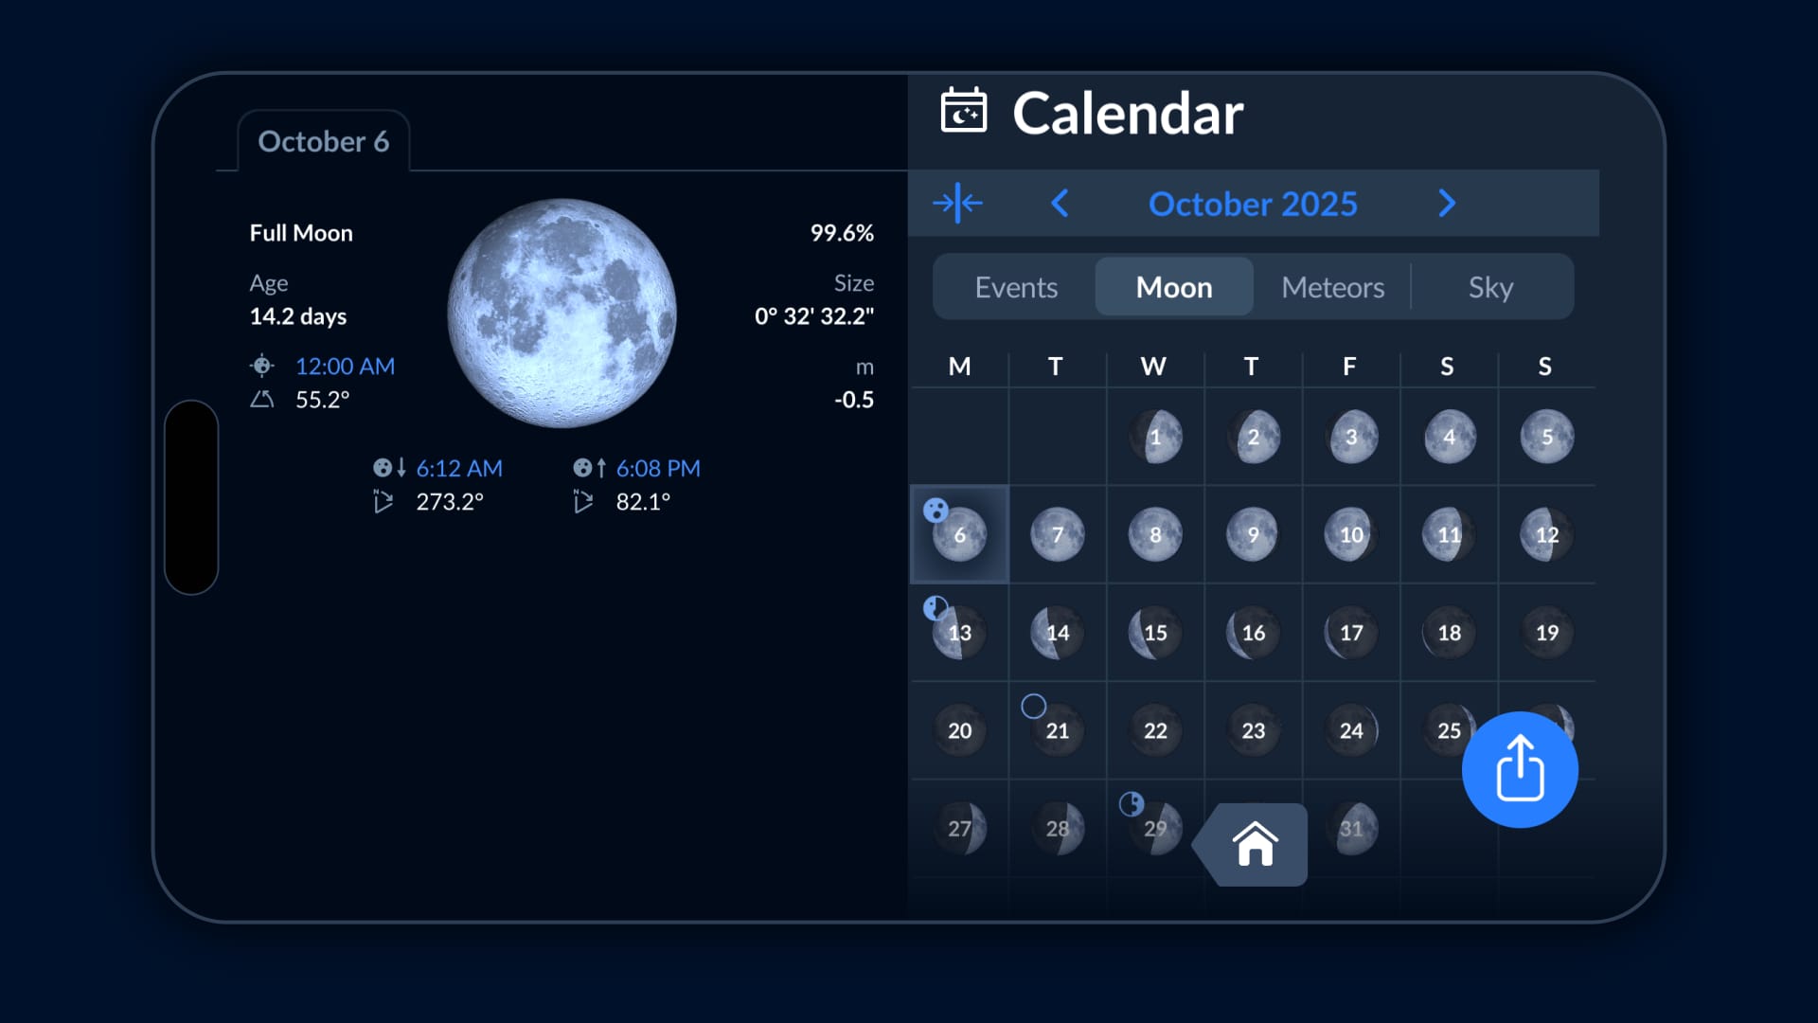1818x1023 pixels.
Task: Enable the Moon phase display mode
Action: 1174,286
